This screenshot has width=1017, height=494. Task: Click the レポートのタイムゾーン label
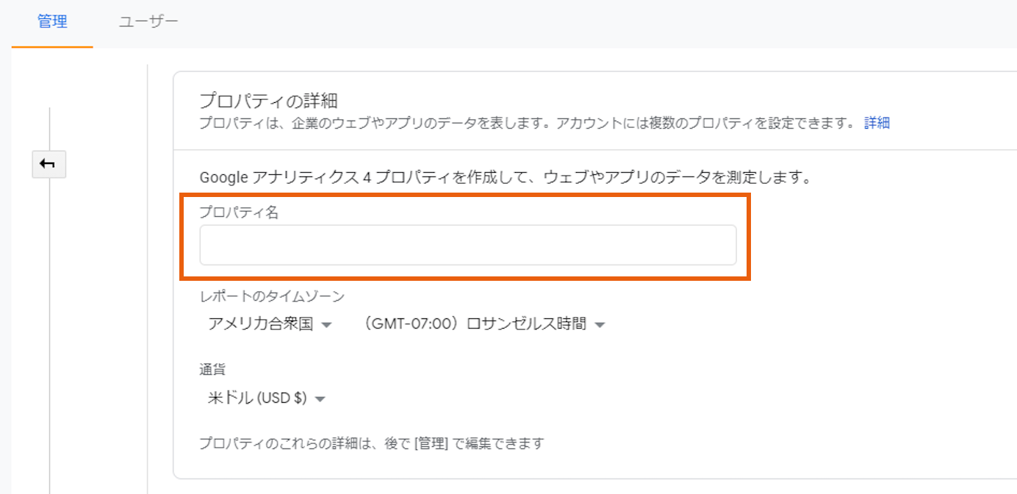tap(272, 296)
